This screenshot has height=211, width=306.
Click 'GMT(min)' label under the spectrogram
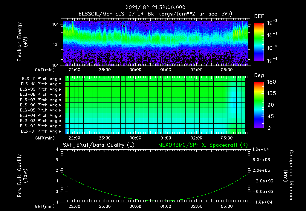point(45,70)
